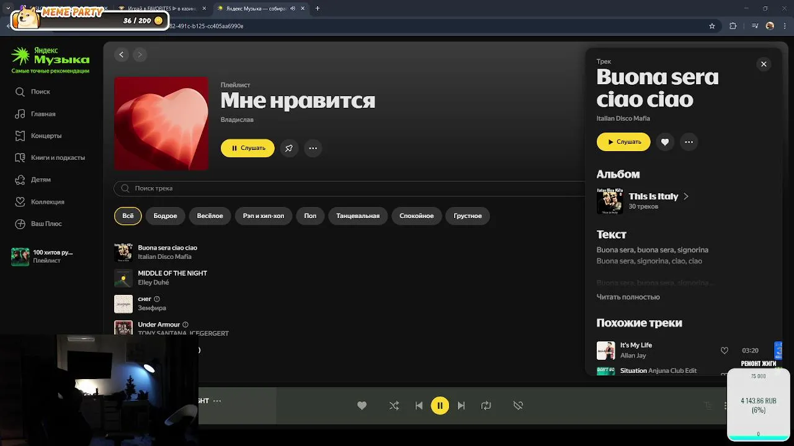Open more options for the playlist header
This screenshot has height=446, width=794.
313,148
